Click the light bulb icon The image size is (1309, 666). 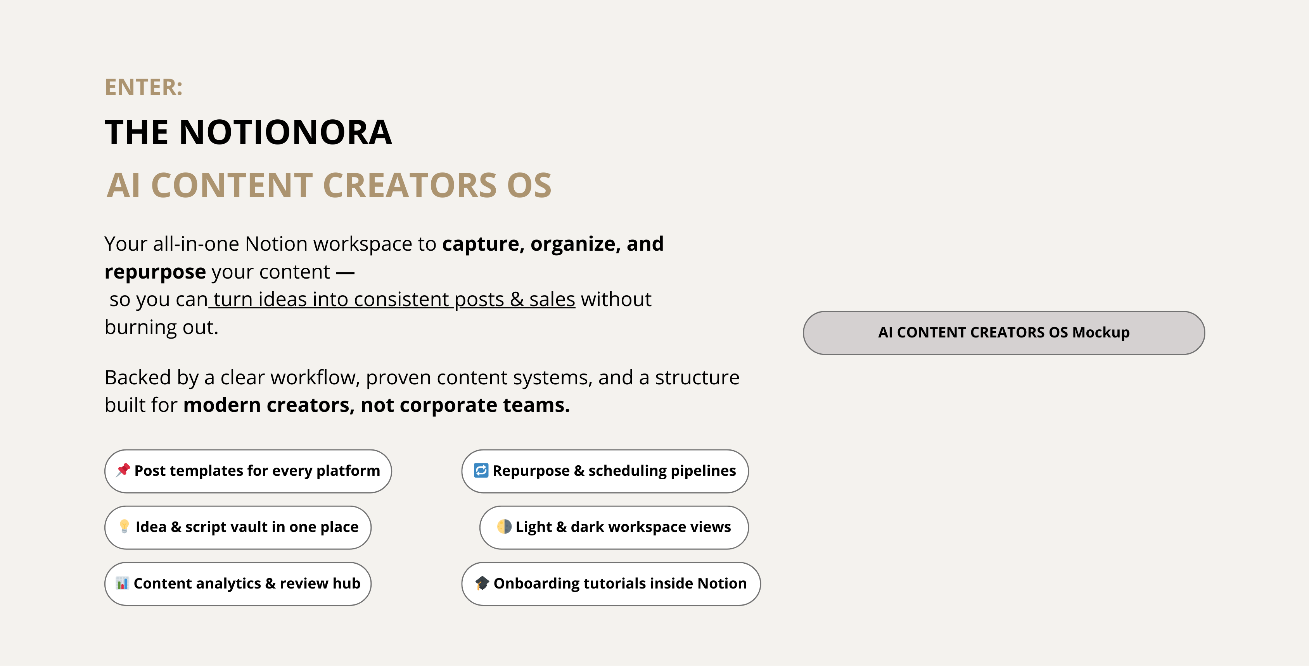pos(124,527)
